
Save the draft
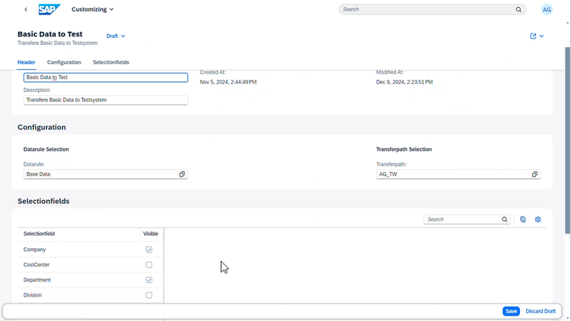click(x=511, y=311)
